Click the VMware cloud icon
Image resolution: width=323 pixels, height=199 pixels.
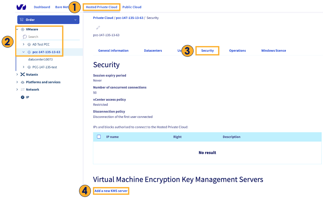(x=23, y=29)
